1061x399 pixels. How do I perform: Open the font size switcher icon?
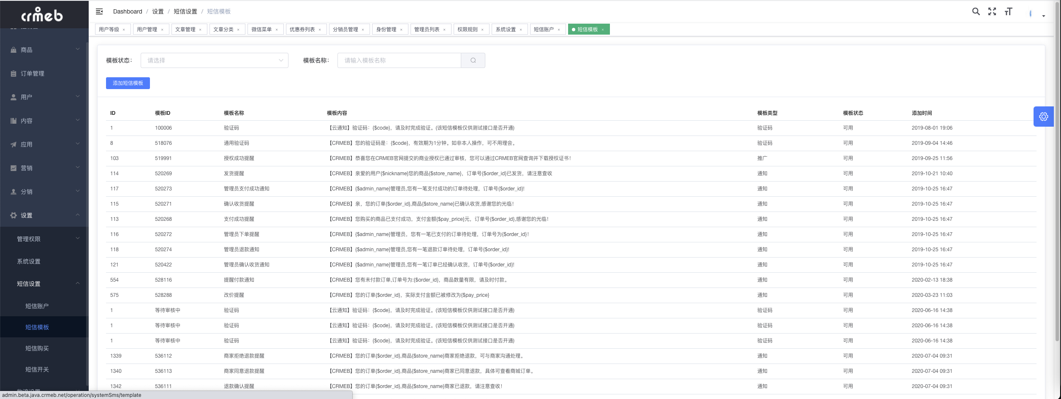(x=1009, y=11)
